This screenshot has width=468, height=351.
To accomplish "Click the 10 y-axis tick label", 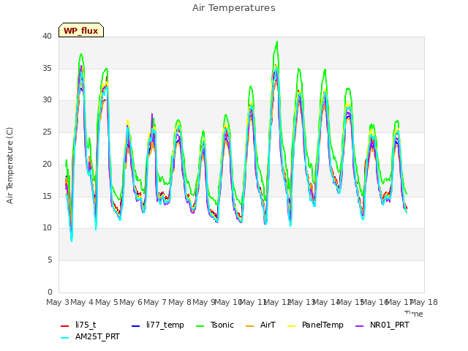I will tap(47, 227).
